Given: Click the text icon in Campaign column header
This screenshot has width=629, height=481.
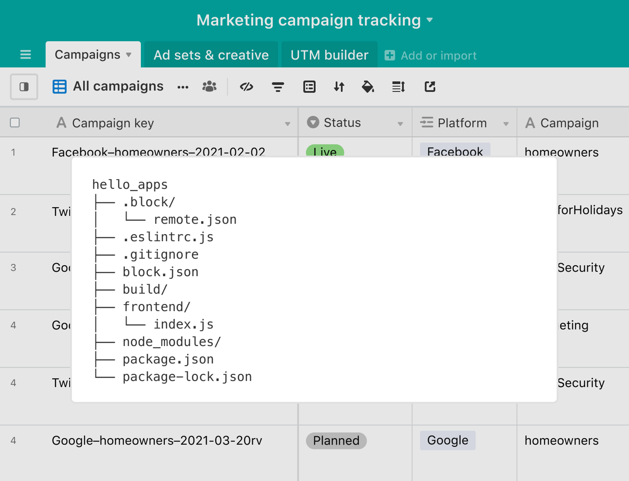Looking at the screenshot, I should click(530, 123).
